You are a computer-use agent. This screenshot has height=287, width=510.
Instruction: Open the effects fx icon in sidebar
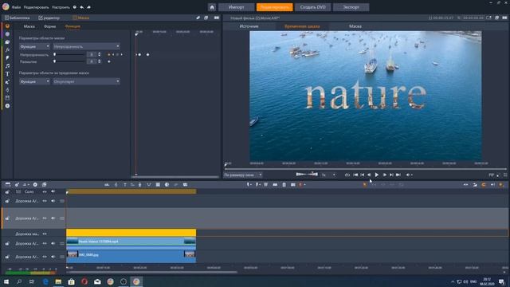pyautogui.click(x=7, y=50)
